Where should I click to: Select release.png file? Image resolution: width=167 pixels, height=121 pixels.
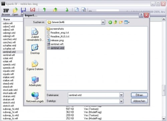tap(55, 40)
